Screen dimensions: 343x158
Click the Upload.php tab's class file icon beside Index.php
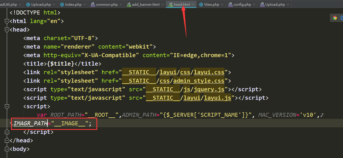click(28, 5)
